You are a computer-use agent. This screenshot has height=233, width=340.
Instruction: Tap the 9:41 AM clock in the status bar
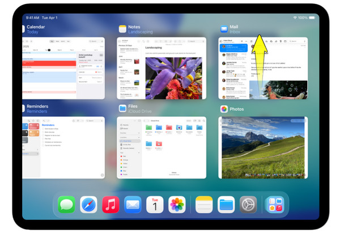(x=32, y=18)
